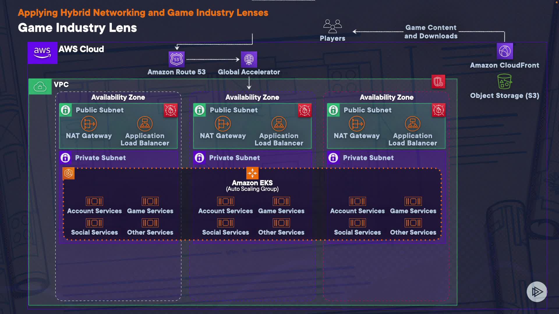Click the firewall icon on third Public Subnet

[438, 110]
